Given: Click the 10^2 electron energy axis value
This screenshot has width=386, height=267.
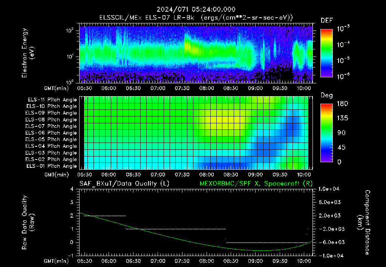Looking at the screenshot, I should (x=70, y=31).
